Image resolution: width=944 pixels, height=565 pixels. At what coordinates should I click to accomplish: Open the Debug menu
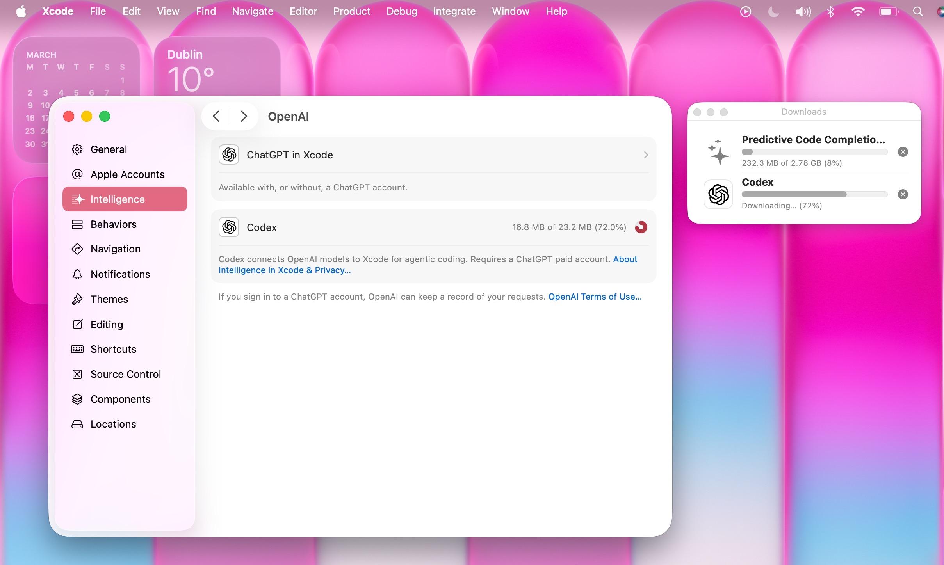(402, 11)
